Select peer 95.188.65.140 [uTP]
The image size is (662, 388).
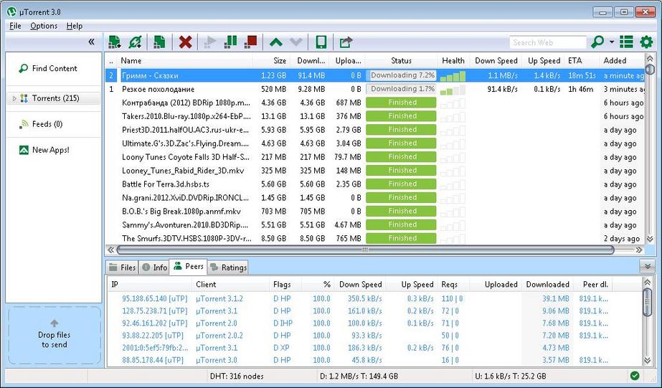click(375, 298)
